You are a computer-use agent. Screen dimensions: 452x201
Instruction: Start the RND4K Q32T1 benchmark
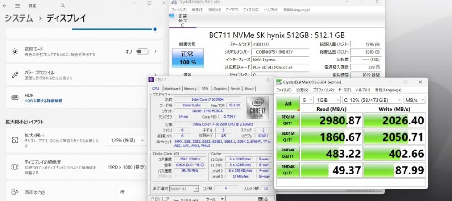[x=288, y=153]
